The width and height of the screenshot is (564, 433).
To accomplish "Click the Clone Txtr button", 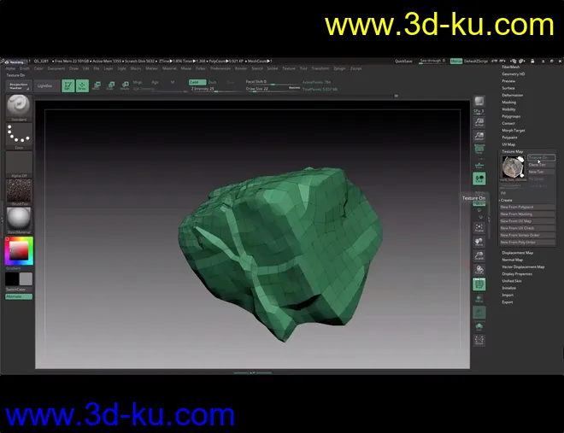I will point(541,165).
